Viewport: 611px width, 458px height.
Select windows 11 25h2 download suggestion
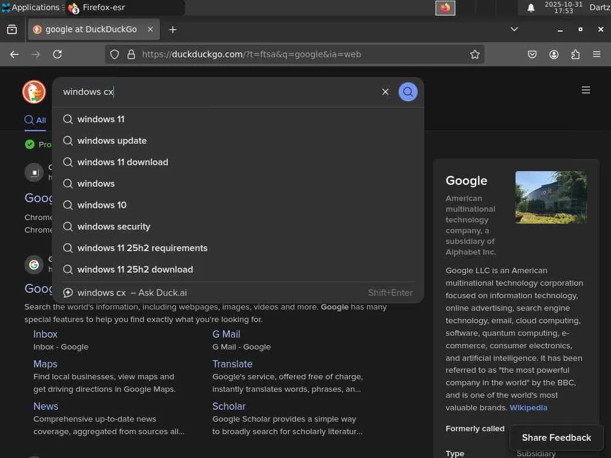pyautogui.click(x=238, y=270)
